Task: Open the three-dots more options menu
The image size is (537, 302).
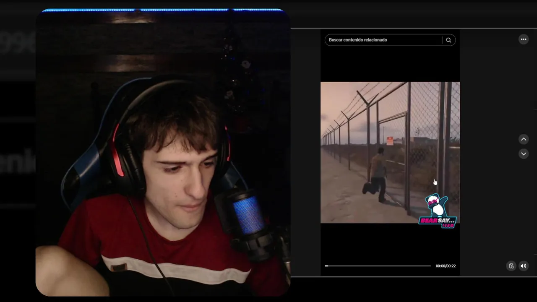Action: 524,39
